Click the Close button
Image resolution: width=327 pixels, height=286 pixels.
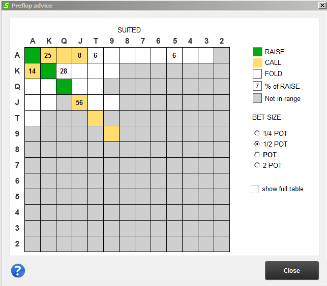click(x=292, y=271)
